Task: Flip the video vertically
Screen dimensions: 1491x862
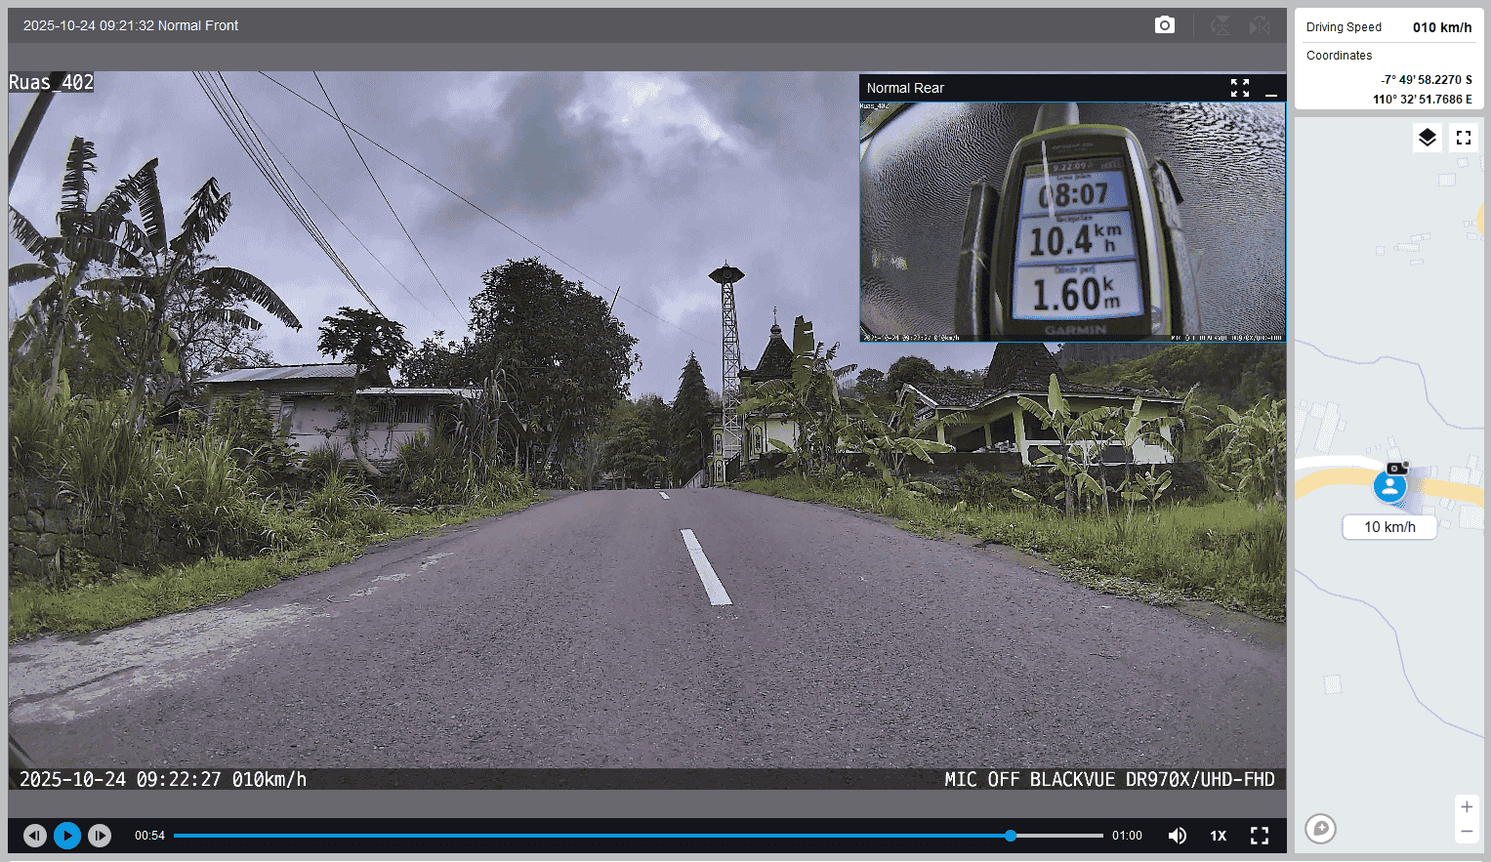Action: point(1221,25)
